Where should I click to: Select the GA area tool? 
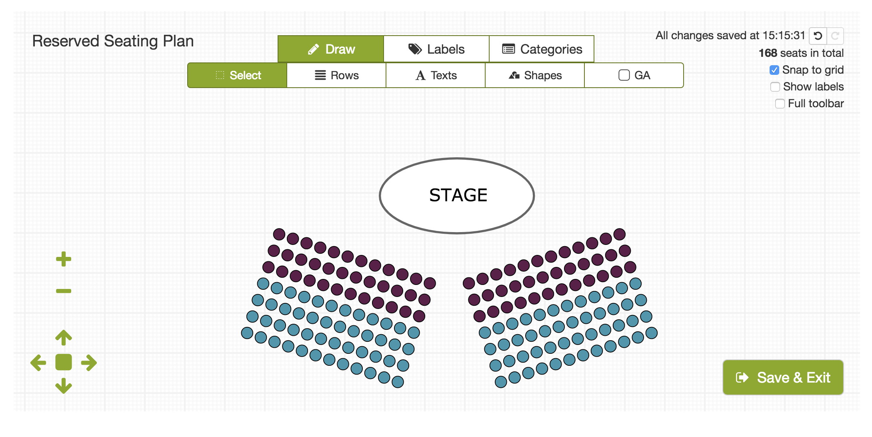pos(634,75)
